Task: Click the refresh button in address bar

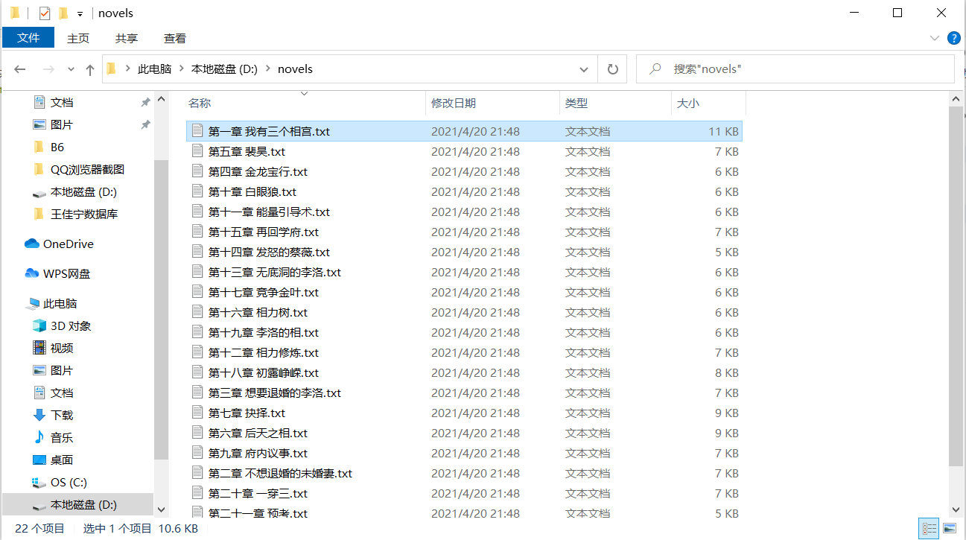Action: (613, 69)
